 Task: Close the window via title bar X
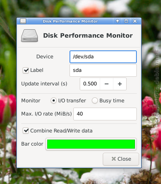click(x=135, y=21)
